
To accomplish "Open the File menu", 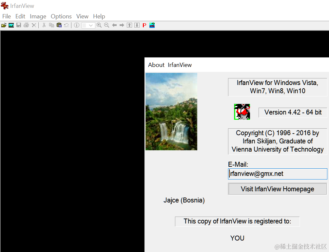I will tap(7, 16).
